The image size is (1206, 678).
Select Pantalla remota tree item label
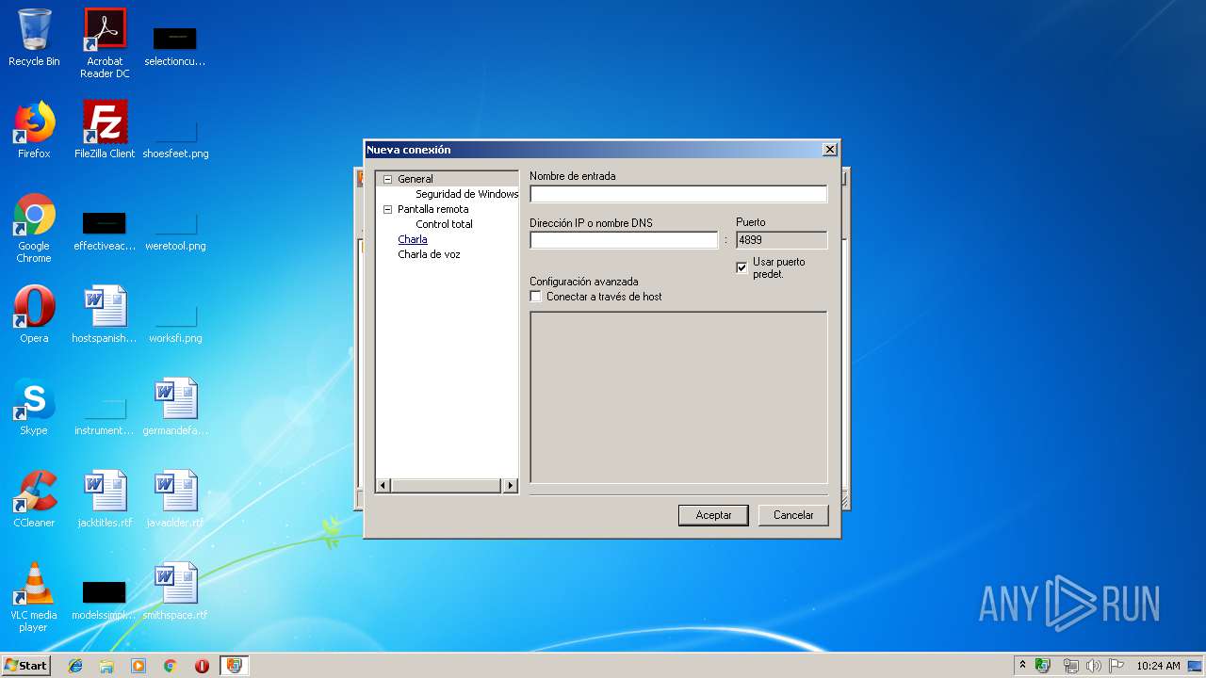(432, 209)
